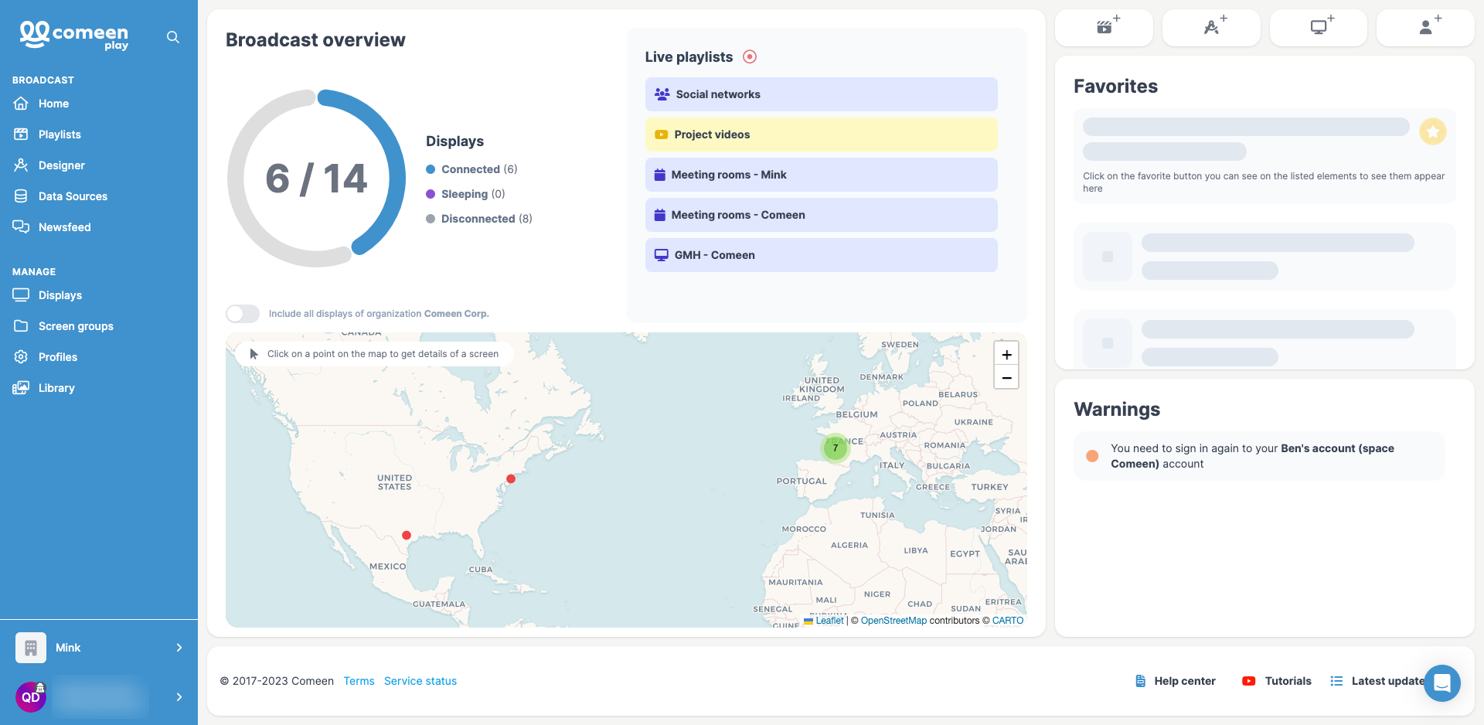The height and width of the screenshot is (725, 1484).
Task: Click the sign in again warning message
Action: point(1259,456)
